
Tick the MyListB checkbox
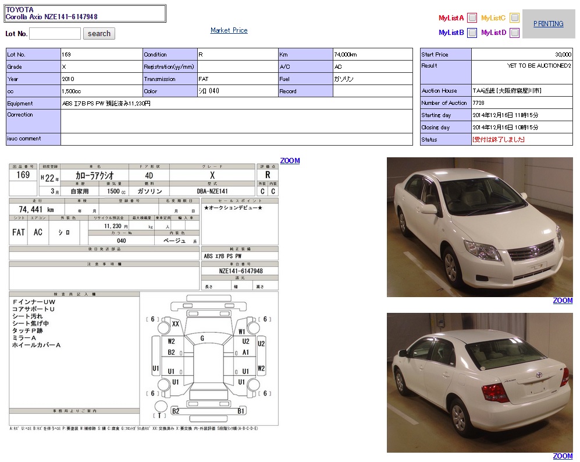(x=472, y=33)
